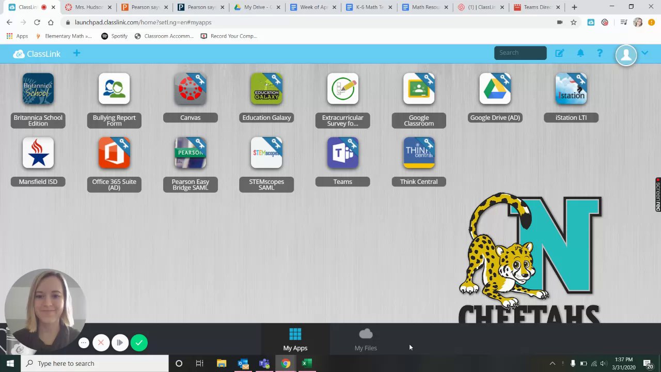The height and width of the screenshot is (372, 661).
Task: Open Windows Task View
Action: 199,363
